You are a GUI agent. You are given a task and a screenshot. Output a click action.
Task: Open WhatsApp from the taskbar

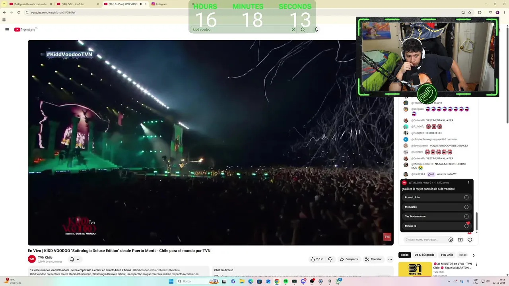338,281
